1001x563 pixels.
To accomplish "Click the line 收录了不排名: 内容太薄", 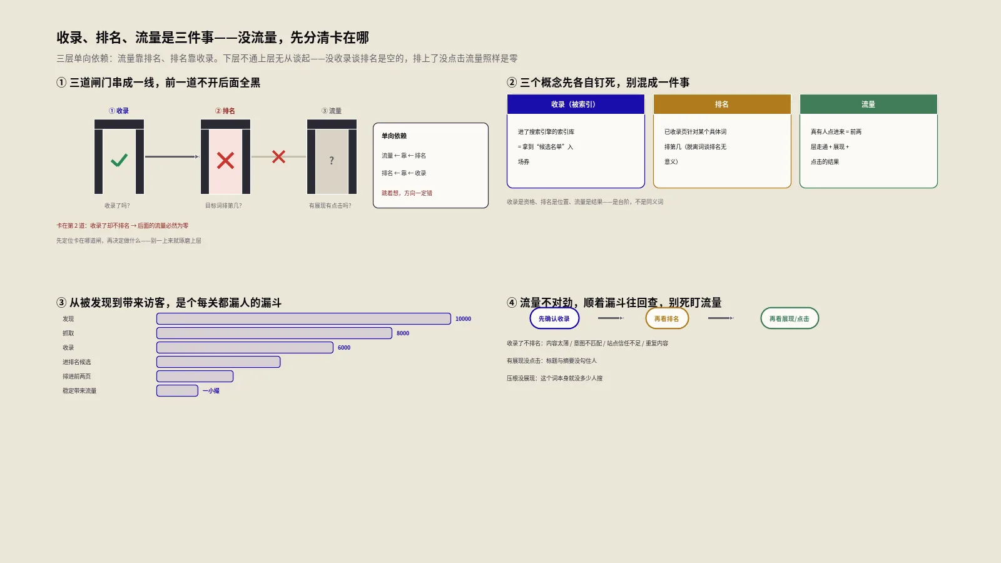I will click(587, 343).
